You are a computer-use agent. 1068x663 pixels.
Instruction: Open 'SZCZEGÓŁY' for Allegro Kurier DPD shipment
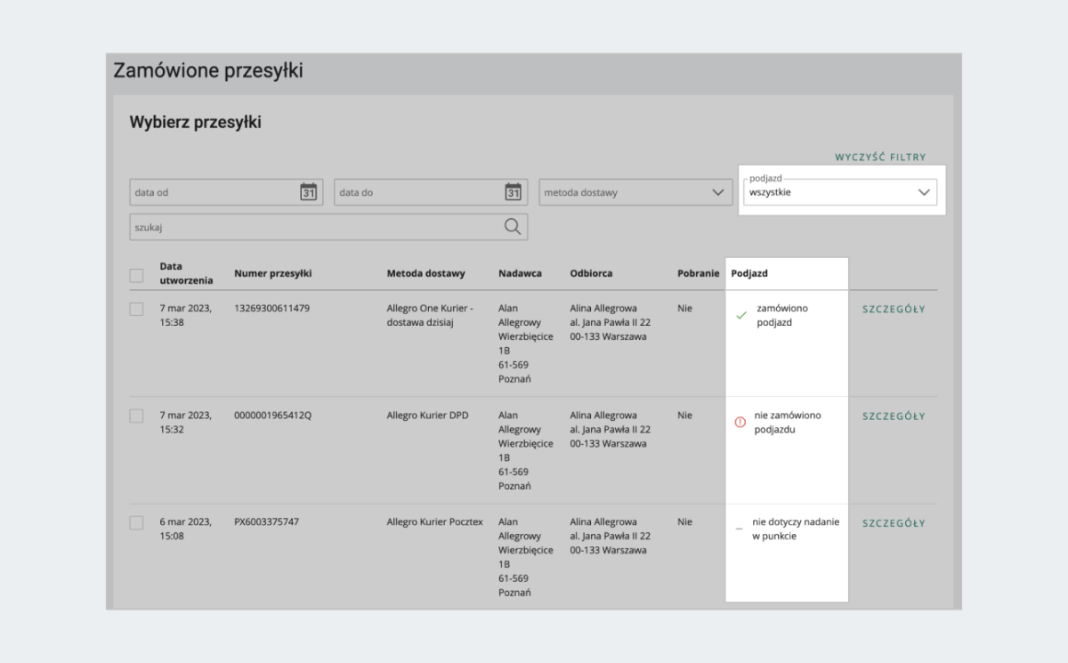[x=894, y=416]
